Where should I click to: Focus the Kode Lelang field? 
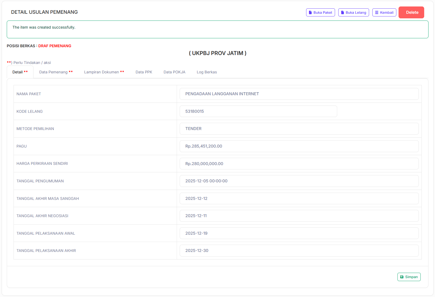[x=258, y=111]
